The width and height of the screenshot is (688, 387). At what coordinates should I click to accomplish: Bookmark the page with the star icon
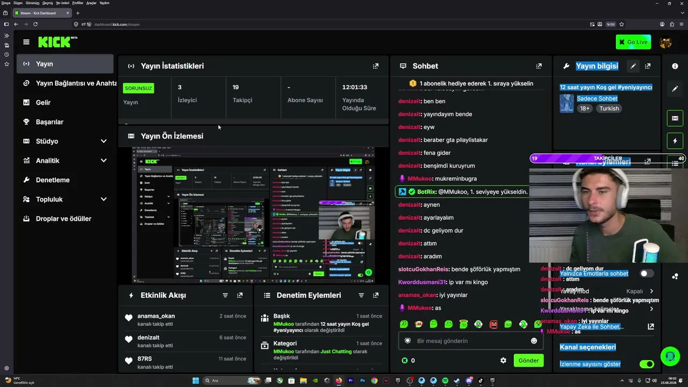(x=621, y=24)
